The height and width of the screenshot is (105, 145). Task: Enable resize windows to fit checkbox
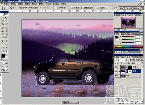pyautogui.click(x=18, y=8)
